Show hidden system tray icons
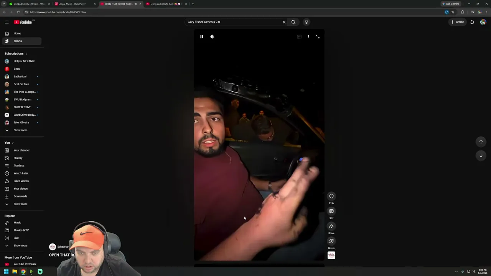This screenshot has height=276, width=491. coord(456,272)
